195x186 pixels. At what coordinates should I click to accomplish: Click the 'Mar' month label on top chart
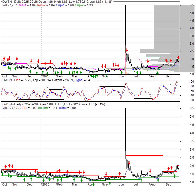[74, 76]
